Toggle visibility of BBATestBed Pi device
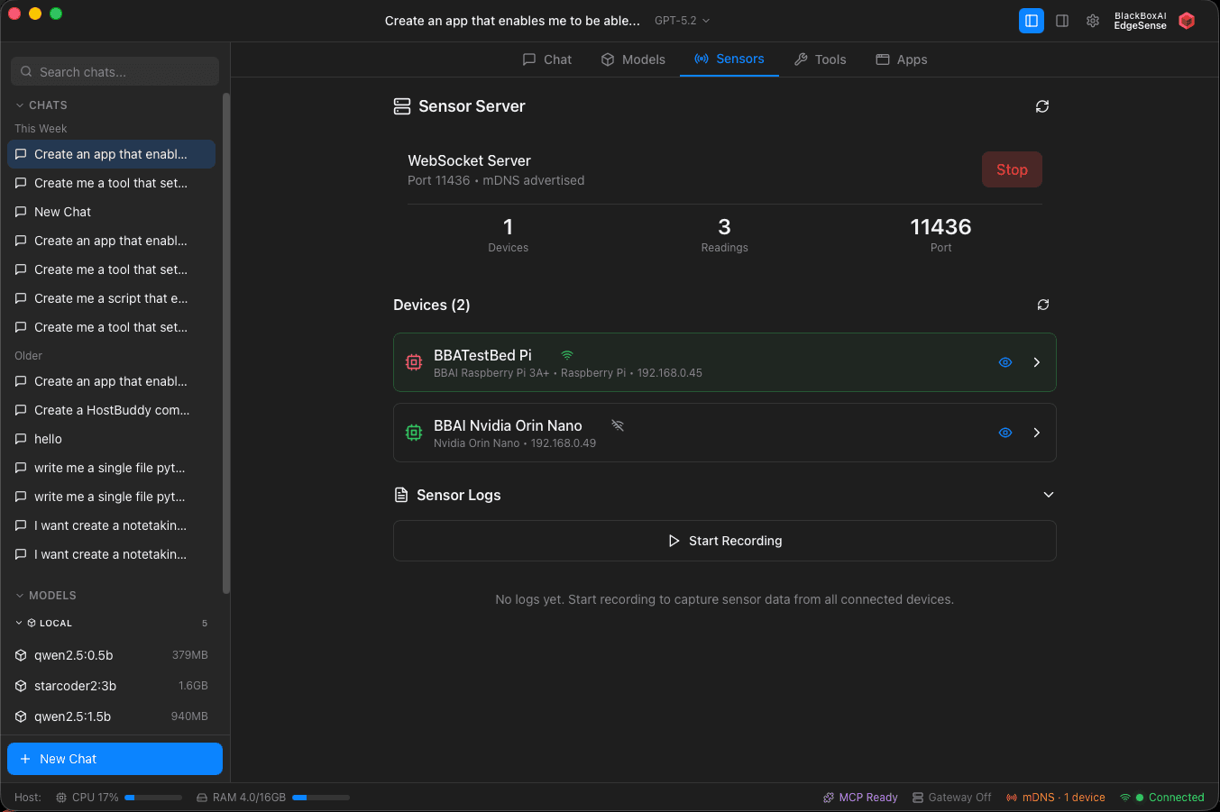This screenshot has width=1220, height=812. click(1004, 362)
